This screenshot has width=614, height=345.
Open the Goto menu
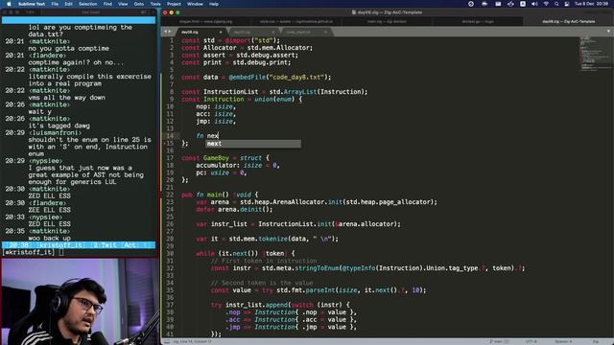click(139, 4)
